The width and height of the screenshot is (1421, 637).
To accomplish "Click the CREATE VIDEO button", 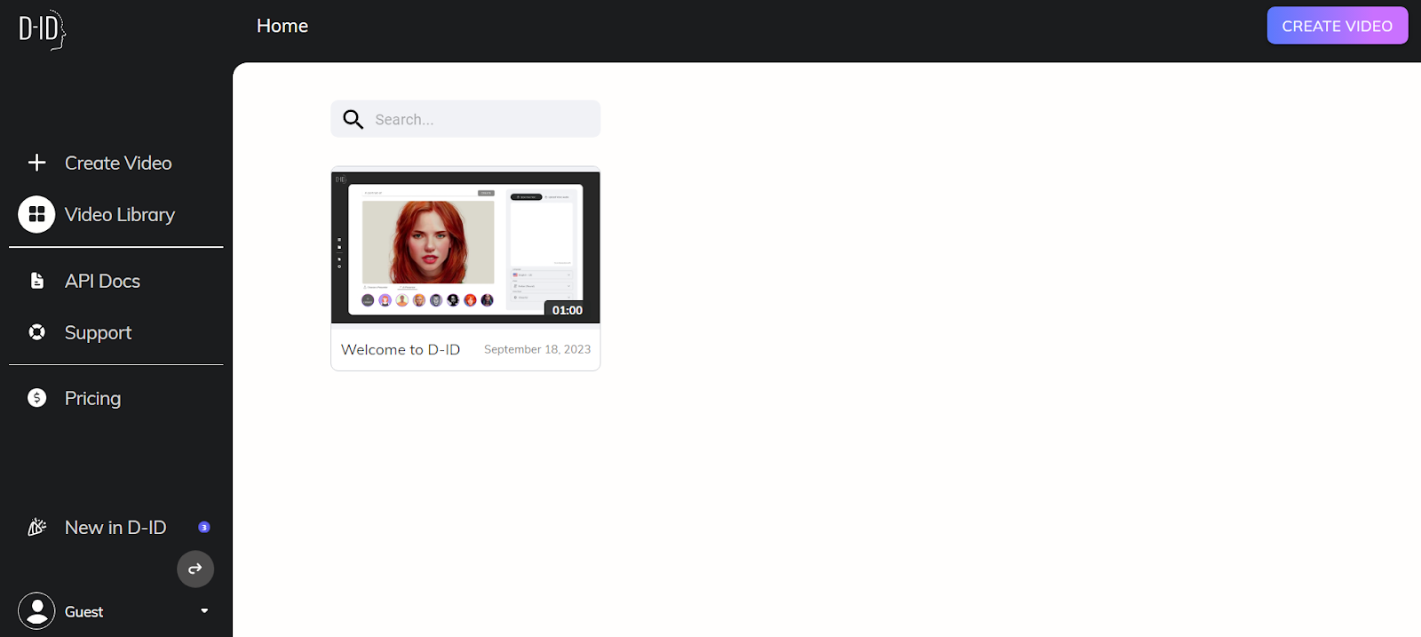I will tap(1338, 26).
